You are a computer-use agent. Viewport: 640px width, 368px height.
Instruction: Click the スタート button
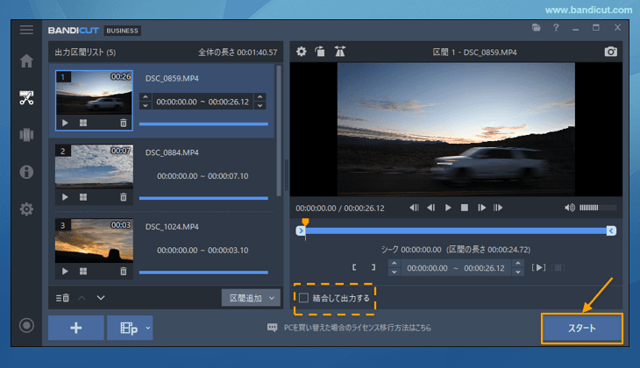[581, 329]
